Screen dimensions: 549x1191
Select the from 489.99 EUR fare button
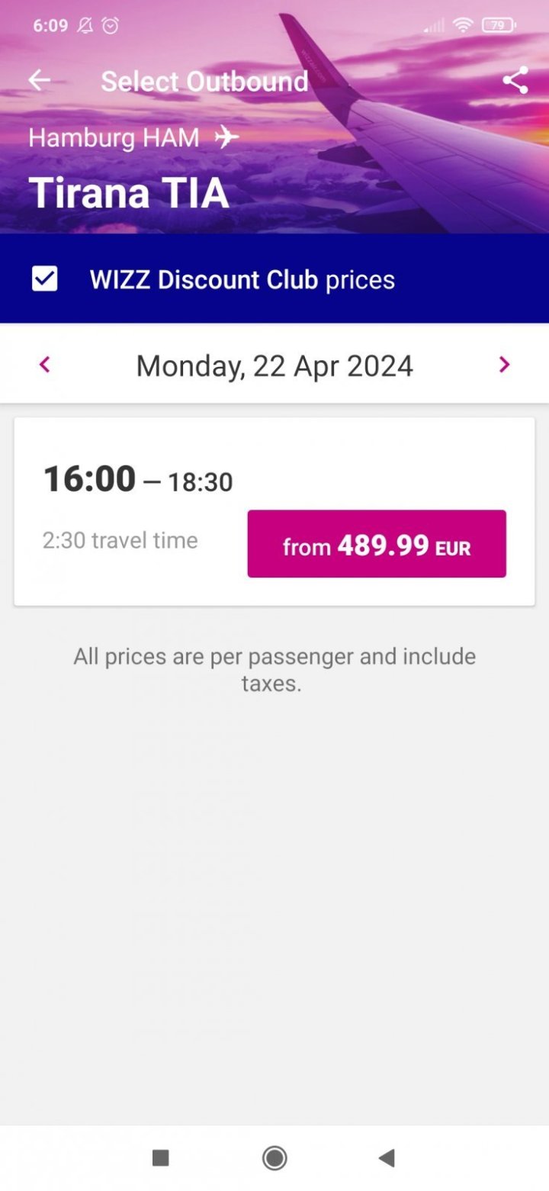pos(377,544)
